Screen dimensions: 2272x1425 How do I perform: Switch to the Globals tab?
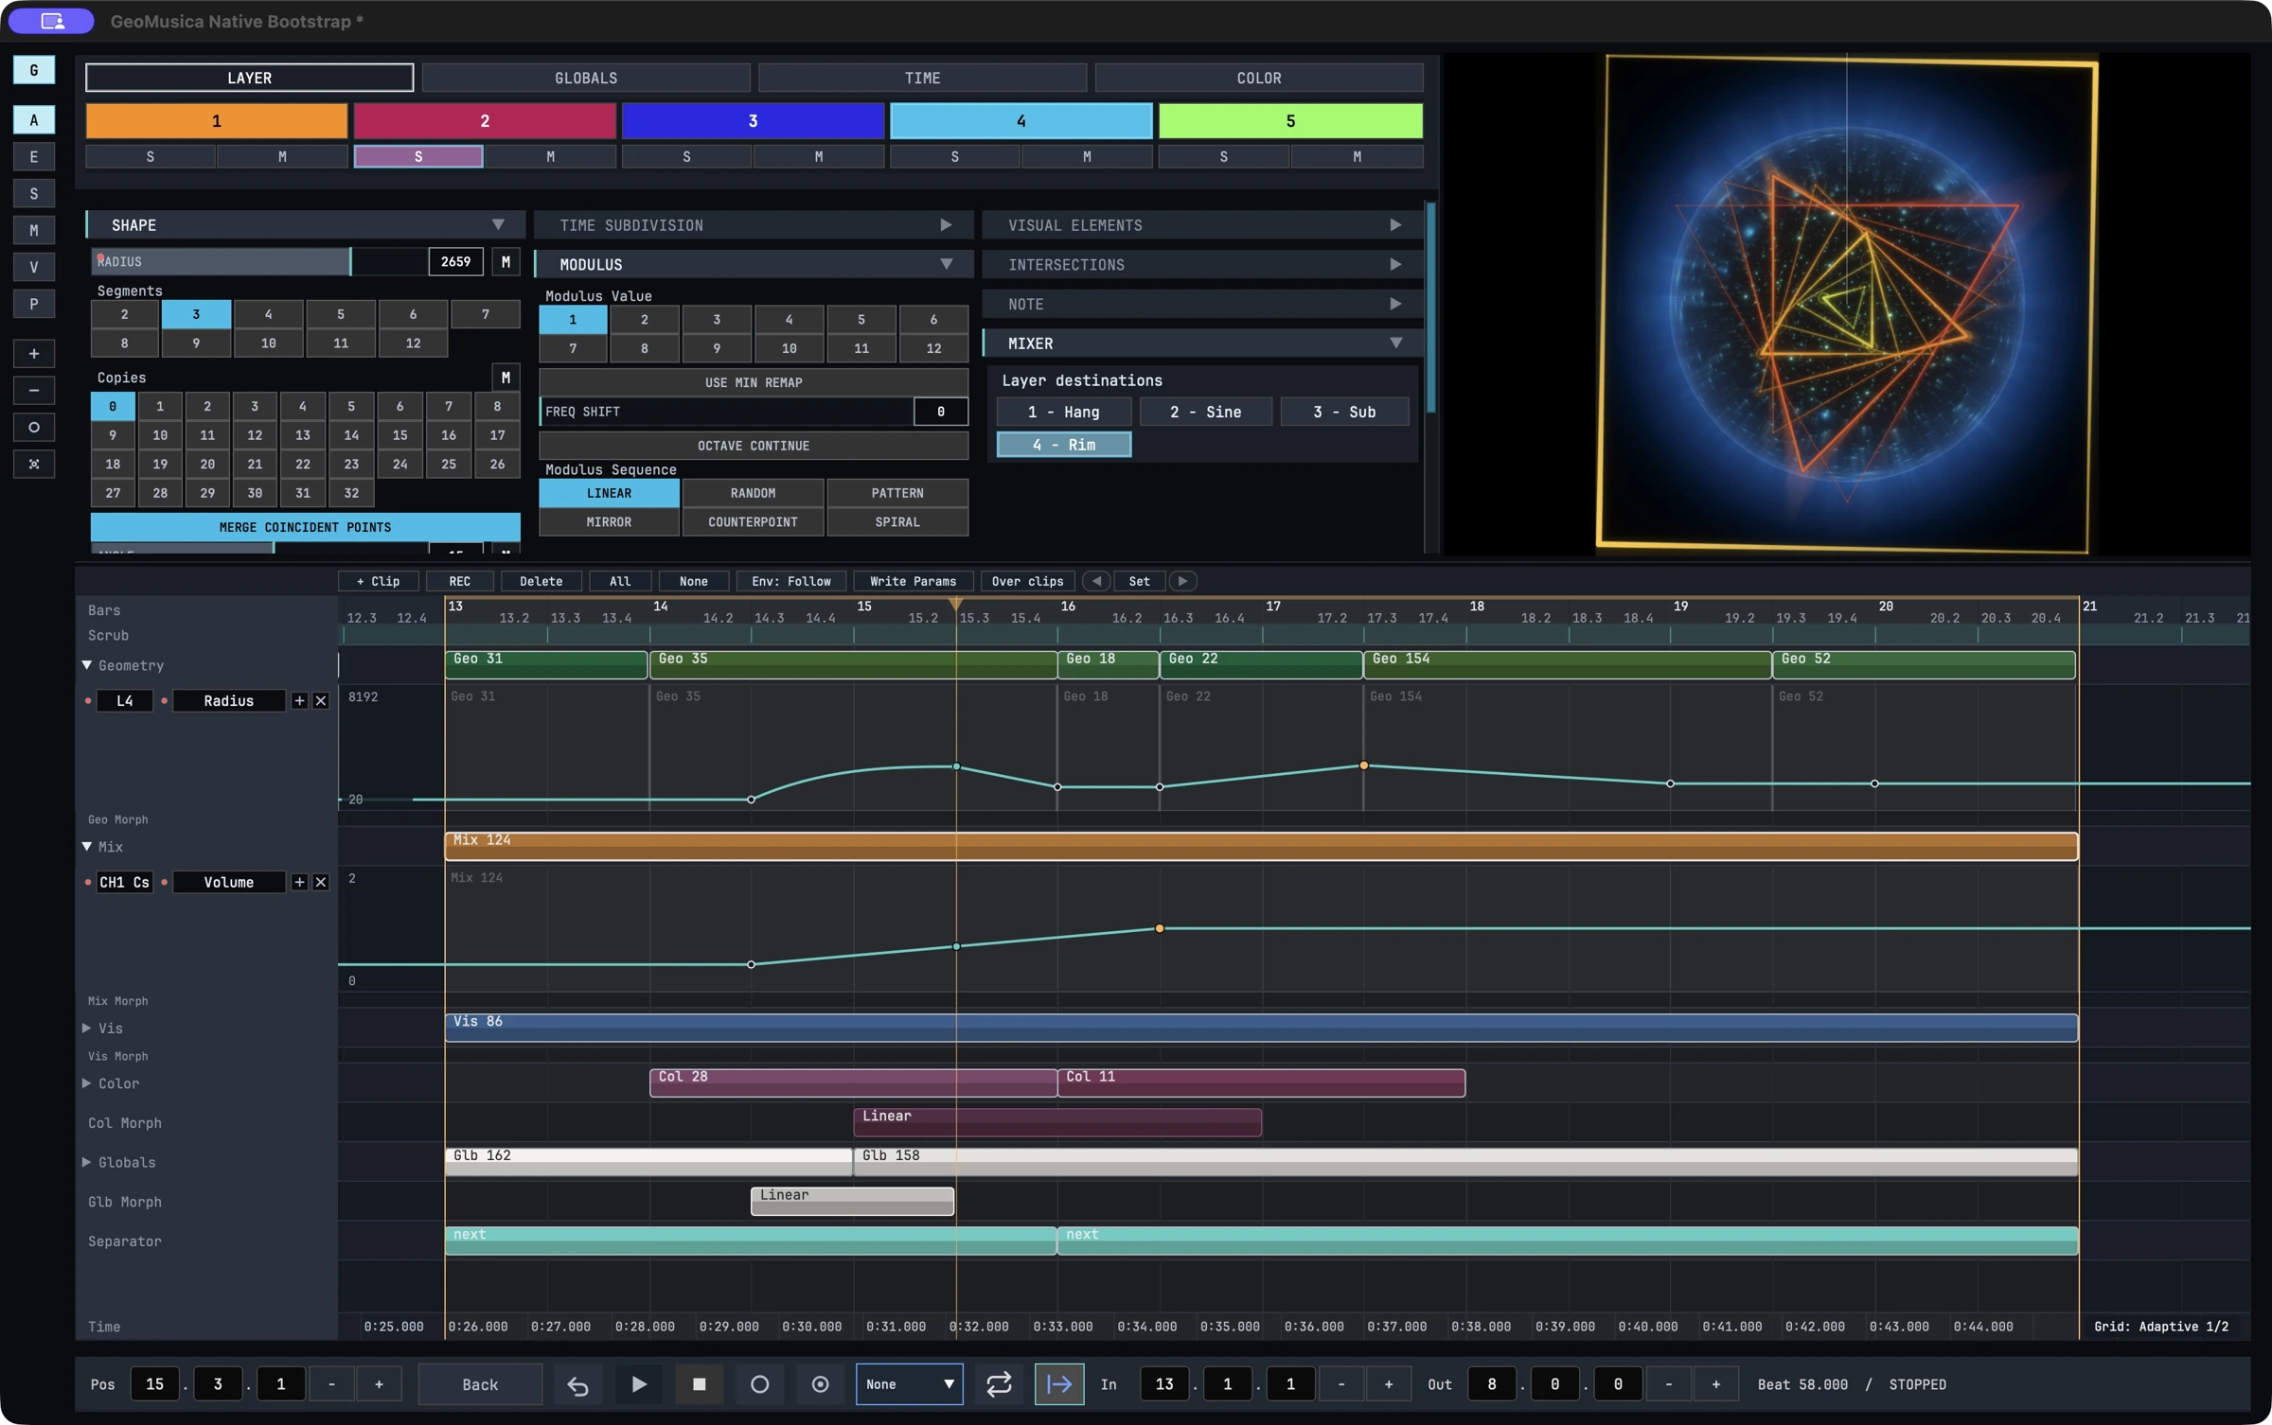pyautogui.click(x=586, y=78)
